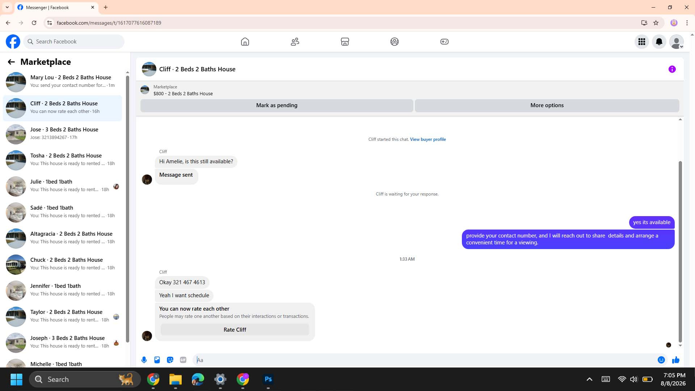Close the Messenger | Facebook tab

click(x=93, y=7)
